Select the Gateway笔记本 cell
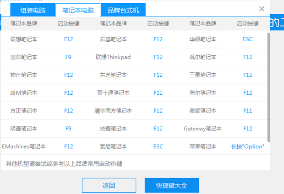This screenshot has height=194, width=284. tap(202, 129)
